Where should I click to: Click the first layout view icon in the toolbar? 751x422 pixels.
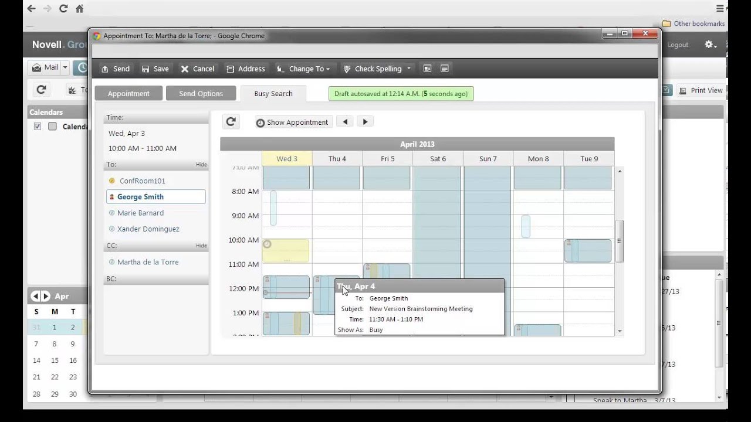point(427,69)
